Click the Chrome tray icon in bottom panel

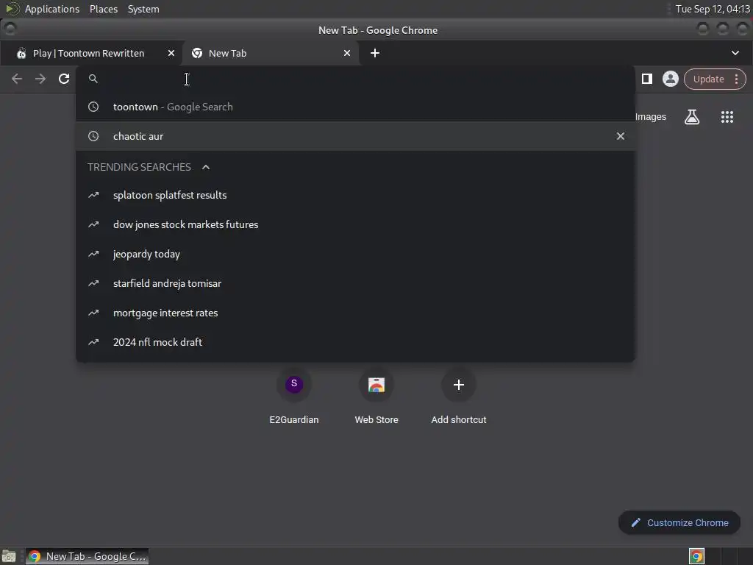click(696, 556)
